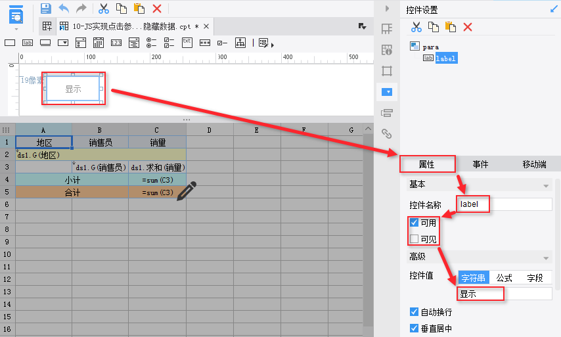
Task: Select cell A1 containing 地区
Action: tap(43, 143)
